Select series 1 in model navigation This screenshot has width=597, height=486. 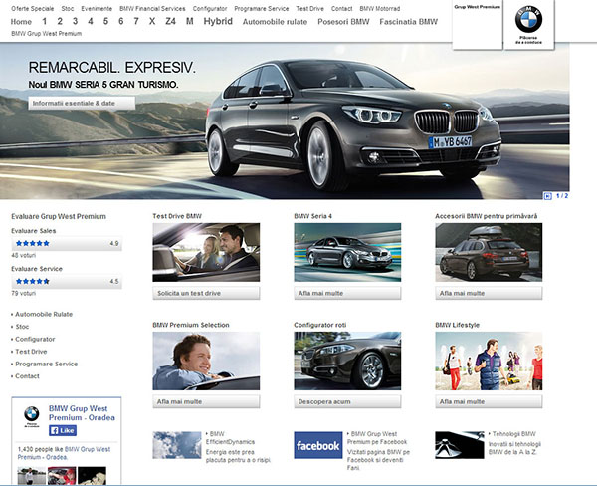tap(45, 21)
